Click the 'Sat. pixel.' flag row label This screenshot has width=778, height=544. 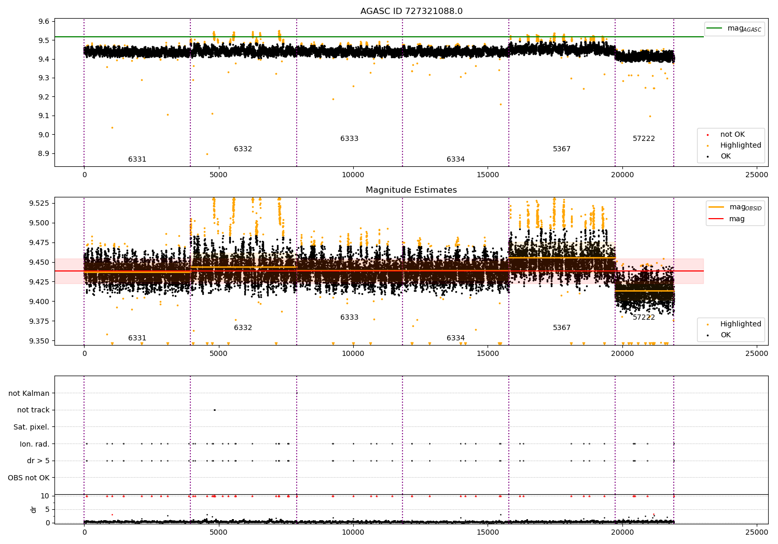point(32,427)
